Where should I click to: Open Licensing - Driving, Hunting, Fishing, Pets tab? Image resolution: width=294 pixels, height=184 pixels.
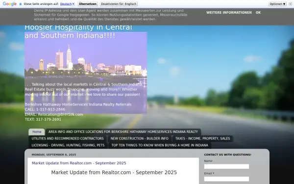pyautogui.click(x=68, y=145)
